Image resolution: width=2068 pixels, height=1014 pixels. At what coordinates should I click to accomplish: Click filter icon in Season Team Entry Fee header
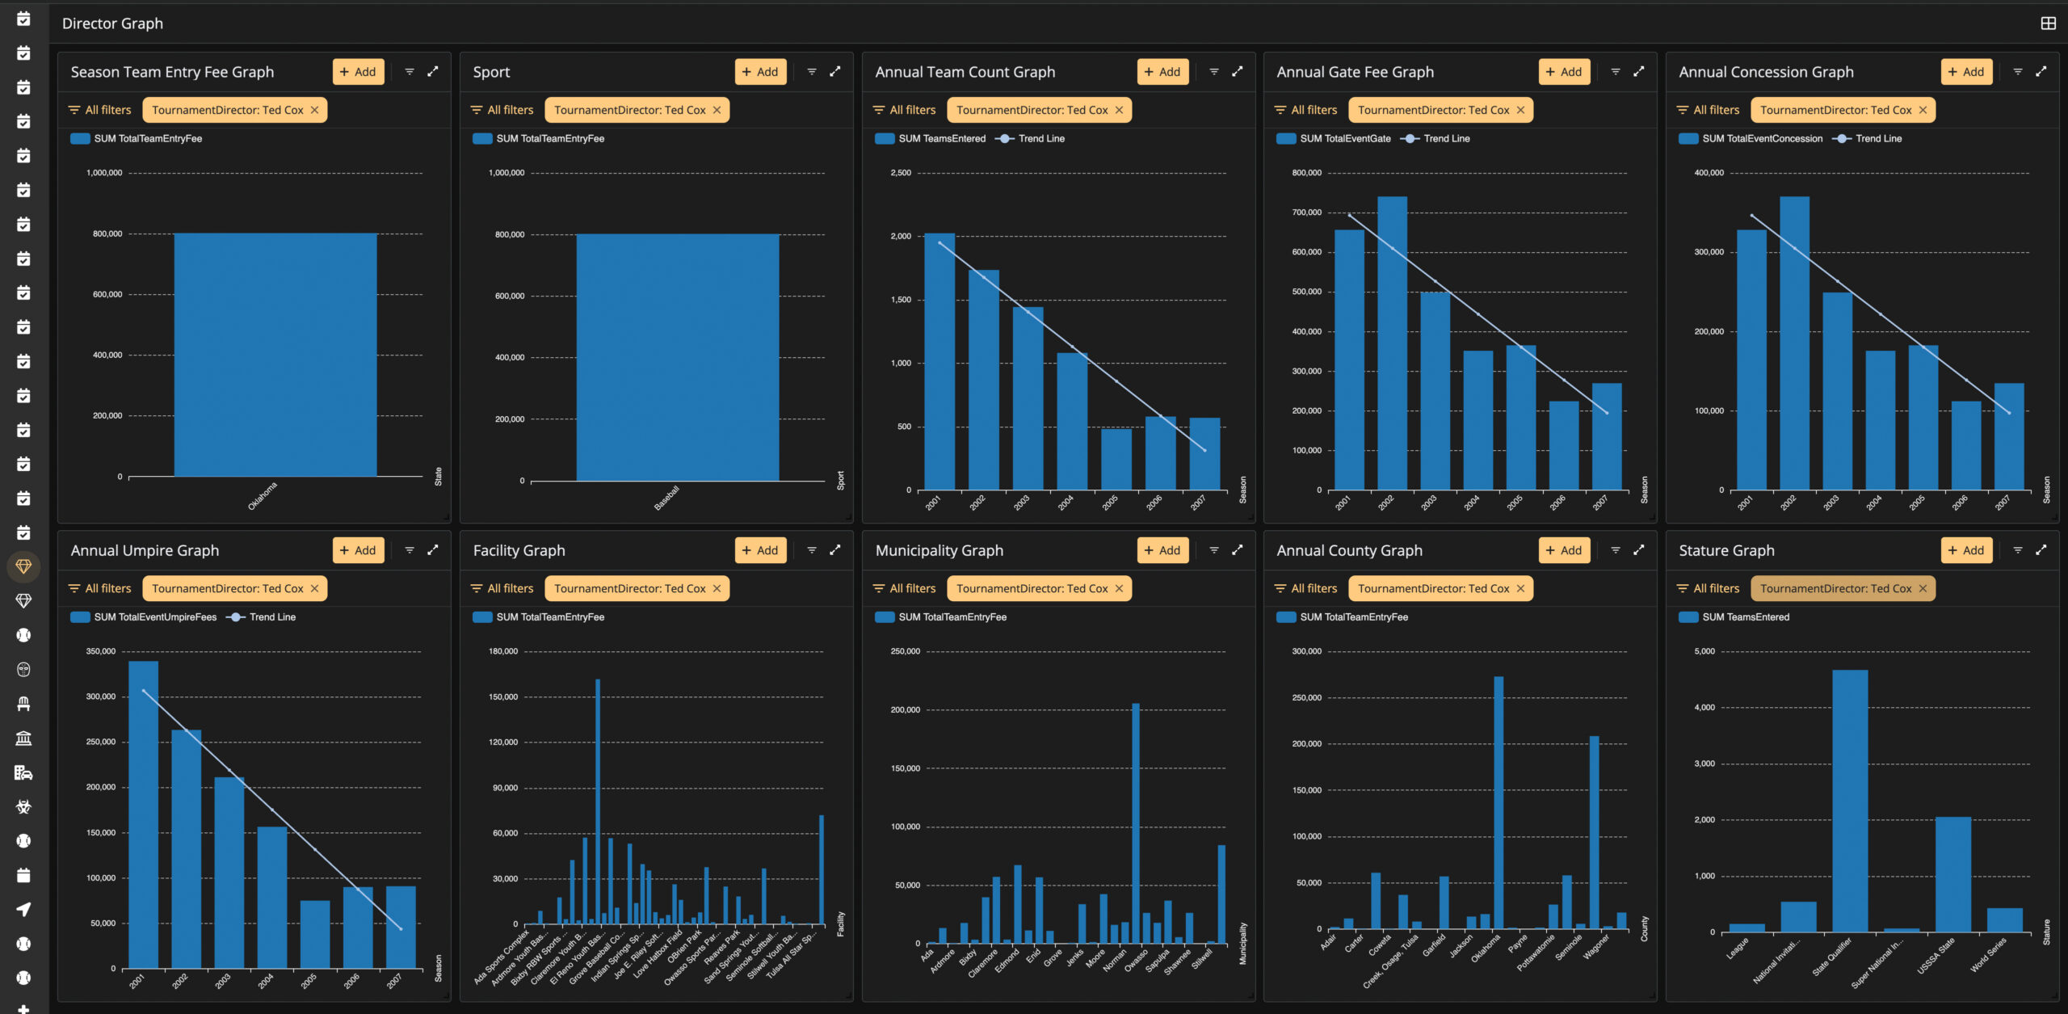click(410, 72)
